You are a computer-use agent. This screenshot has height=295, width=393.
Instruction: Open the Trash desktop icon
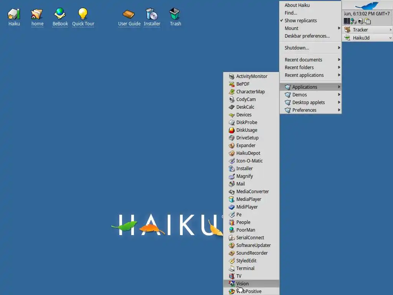point(175,17)
